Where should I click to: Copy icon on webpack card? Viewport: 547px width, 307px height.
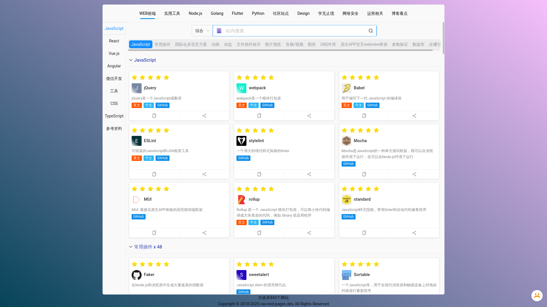click(259, 116)
